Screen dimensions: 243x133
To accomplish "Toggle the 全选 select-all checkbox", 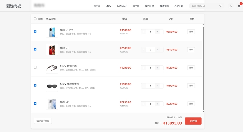I will point(35,19).
